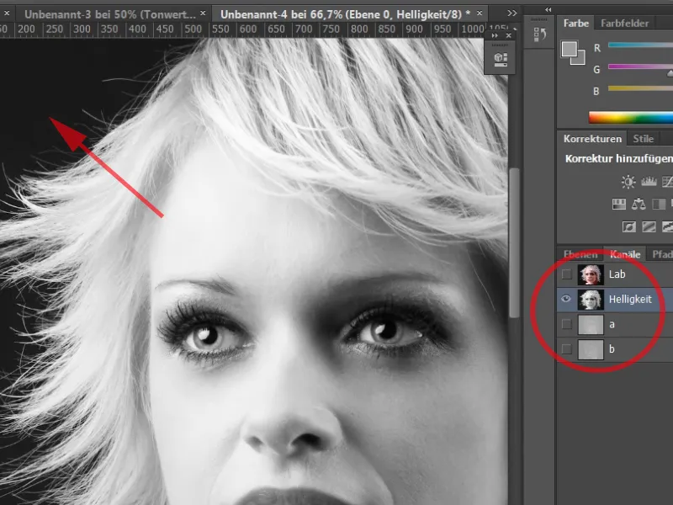673x505 pixels.
Task: Add an Invert adjustment
Action: (x=628, y=226)
